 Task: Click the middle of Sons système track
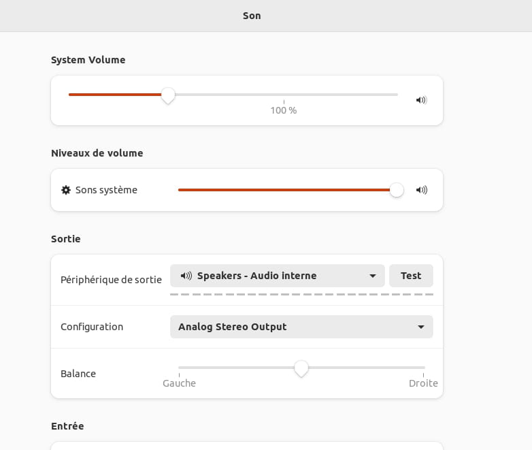(x=288, y=190)
